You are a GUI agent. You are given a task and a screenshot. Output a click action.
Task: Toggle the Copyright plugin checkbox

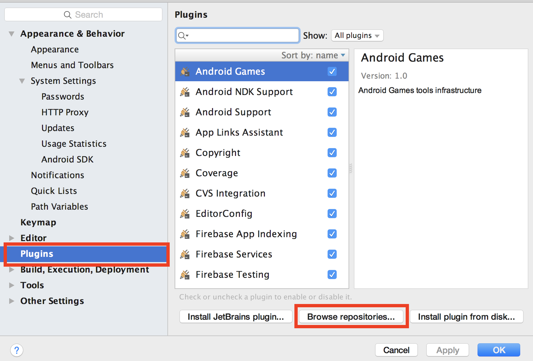(332, 153)
